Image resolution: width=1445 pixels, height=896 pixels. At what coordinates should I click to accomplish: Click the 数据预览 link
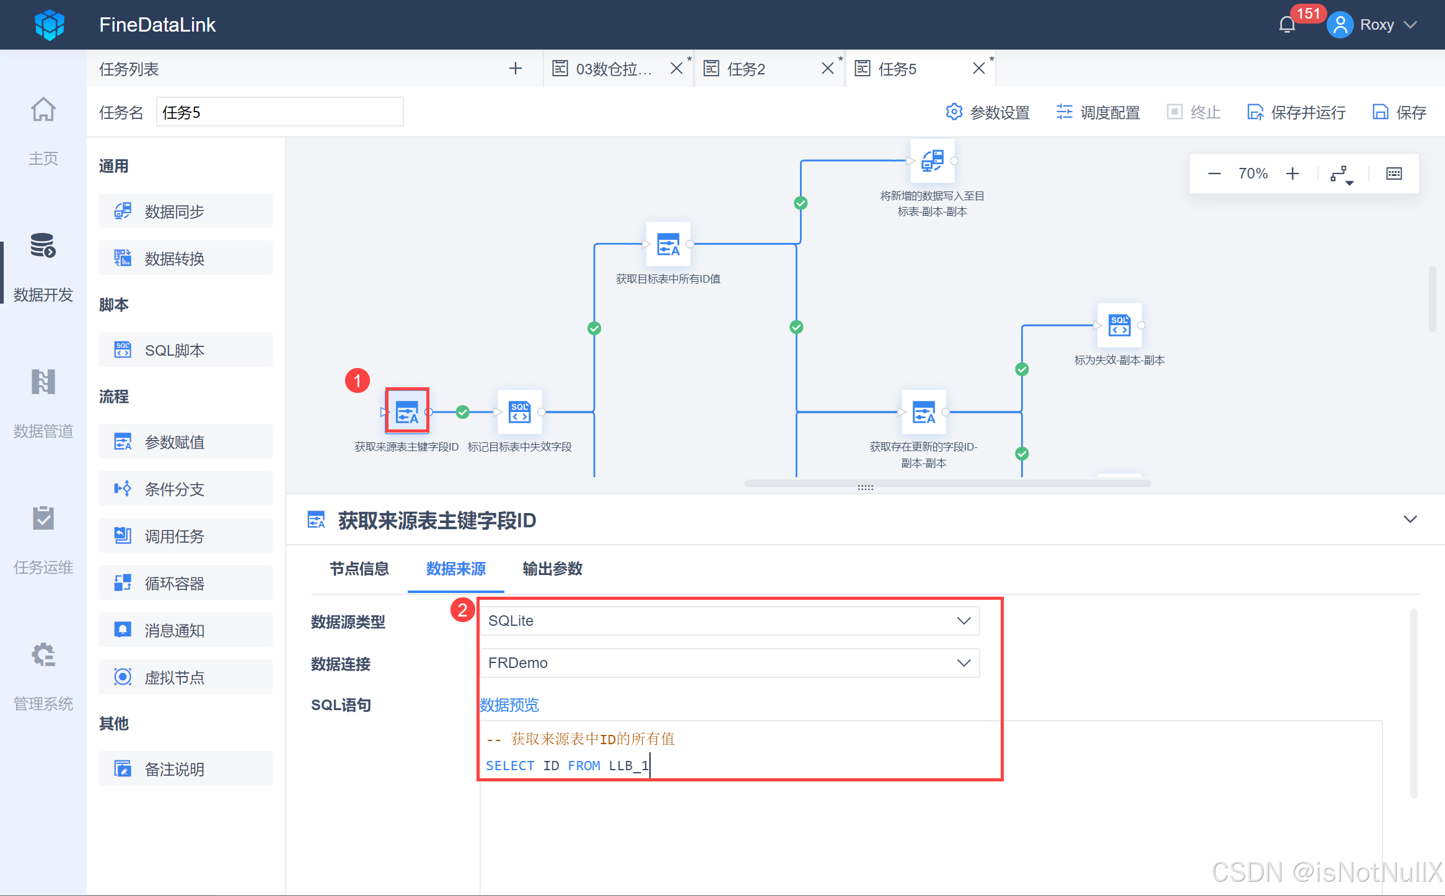pyautogui.click(x=509, y=705)
